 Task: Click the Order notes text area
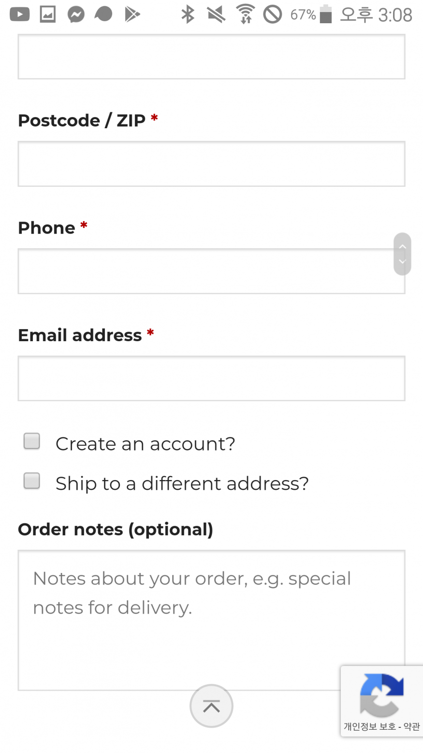click(x=211, y=620)
